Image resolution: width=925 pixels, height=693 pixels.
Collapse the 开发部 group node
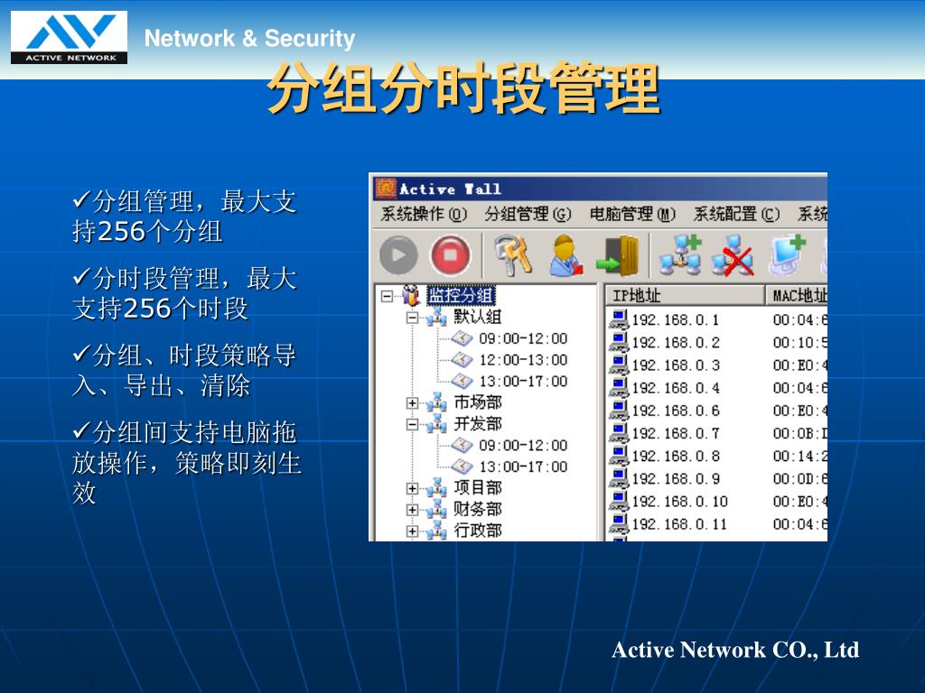click(412, 424)
